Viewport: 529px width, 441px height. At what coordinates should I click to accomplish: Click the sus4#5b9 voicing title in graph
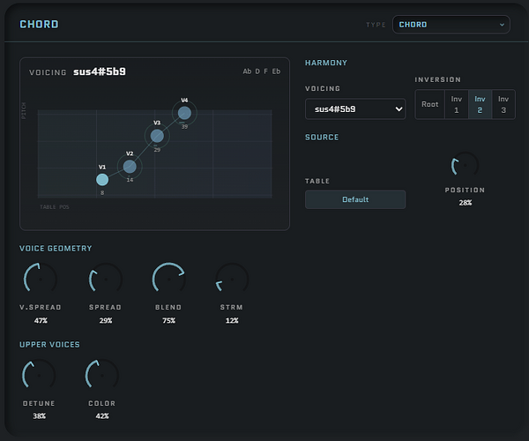click(x=100, y=71)
